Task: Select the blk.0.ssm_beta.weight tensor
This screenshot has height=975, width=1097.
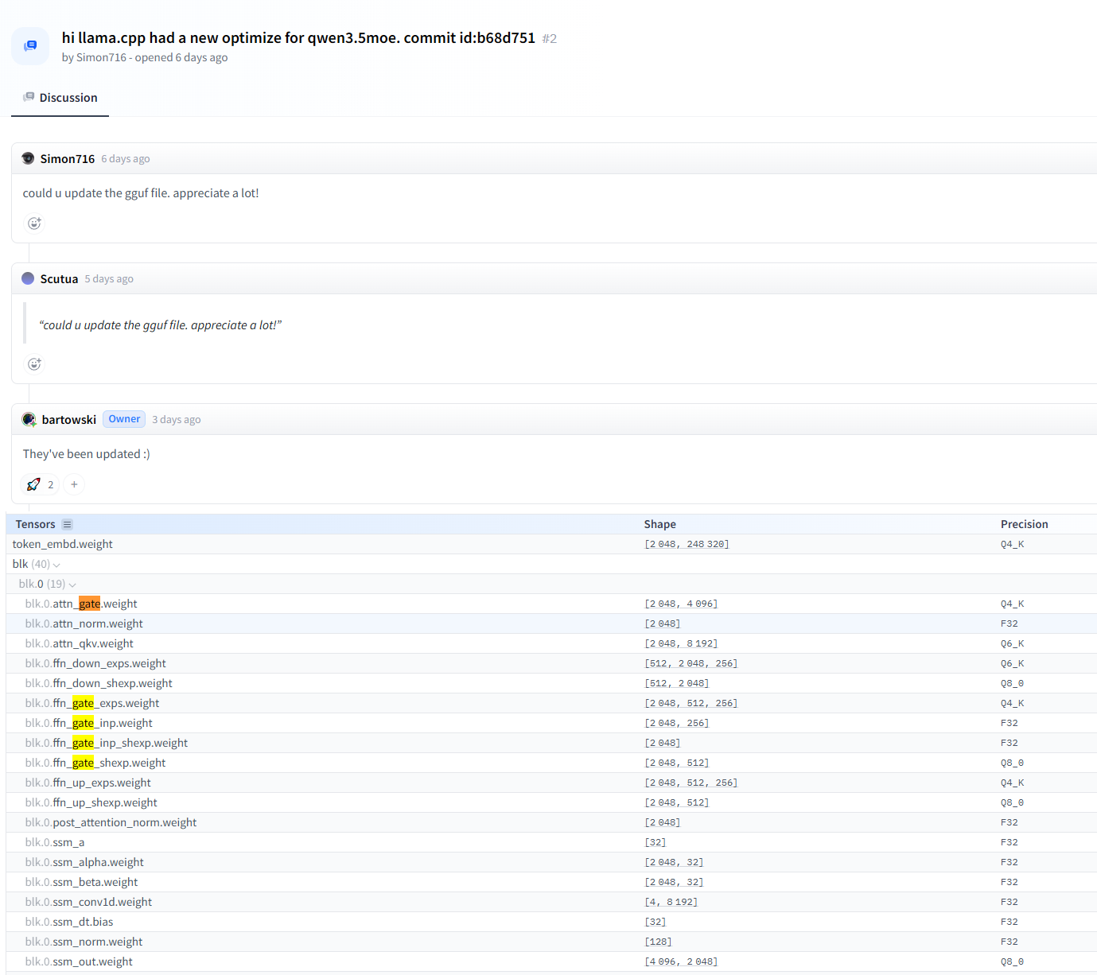Action: pyautogui.click(x=551, y=882)
